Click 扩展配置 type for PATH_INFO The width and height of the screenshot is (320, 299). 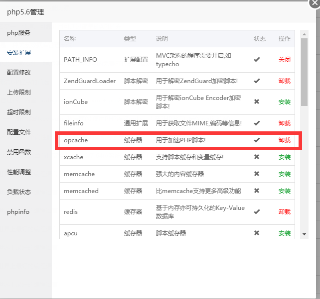[136, 60]
